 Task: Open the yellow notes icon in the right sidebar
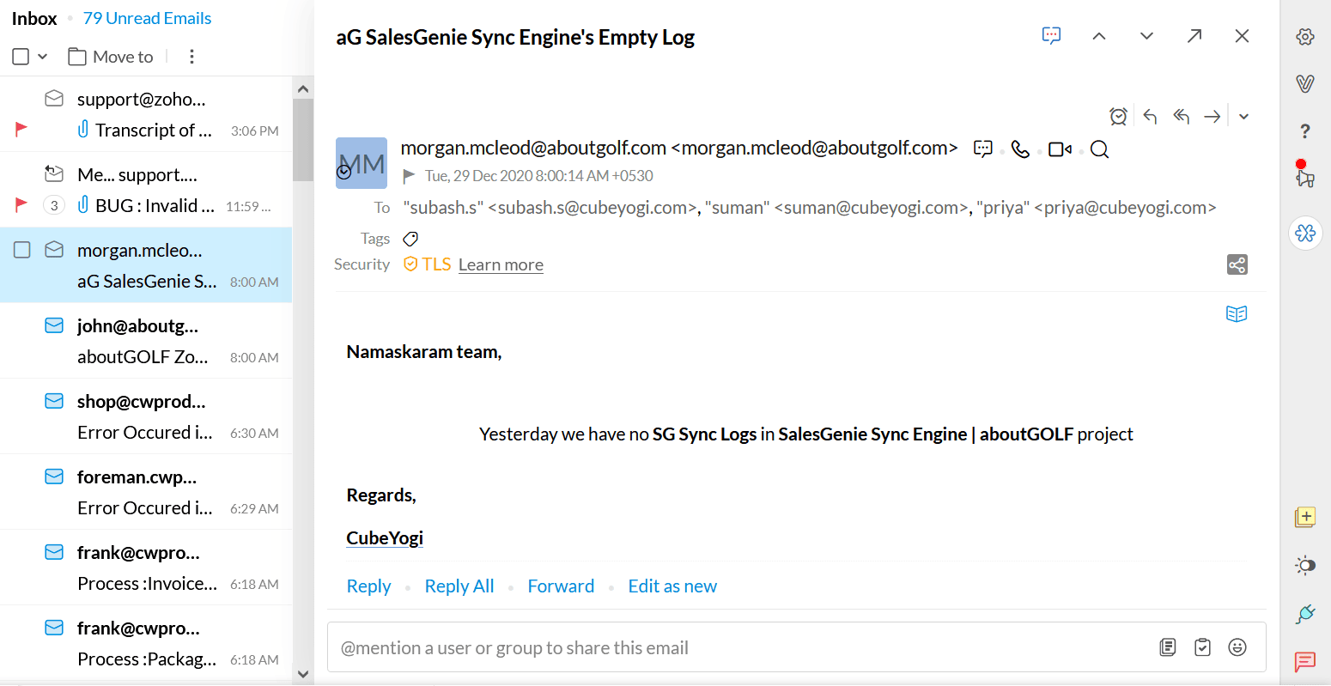click(1305, 517)
